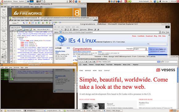179x112 pixels.
Task: Open the Google Maps bookmark in Safari
Action: pyautogui.click(x=100, y=64)
